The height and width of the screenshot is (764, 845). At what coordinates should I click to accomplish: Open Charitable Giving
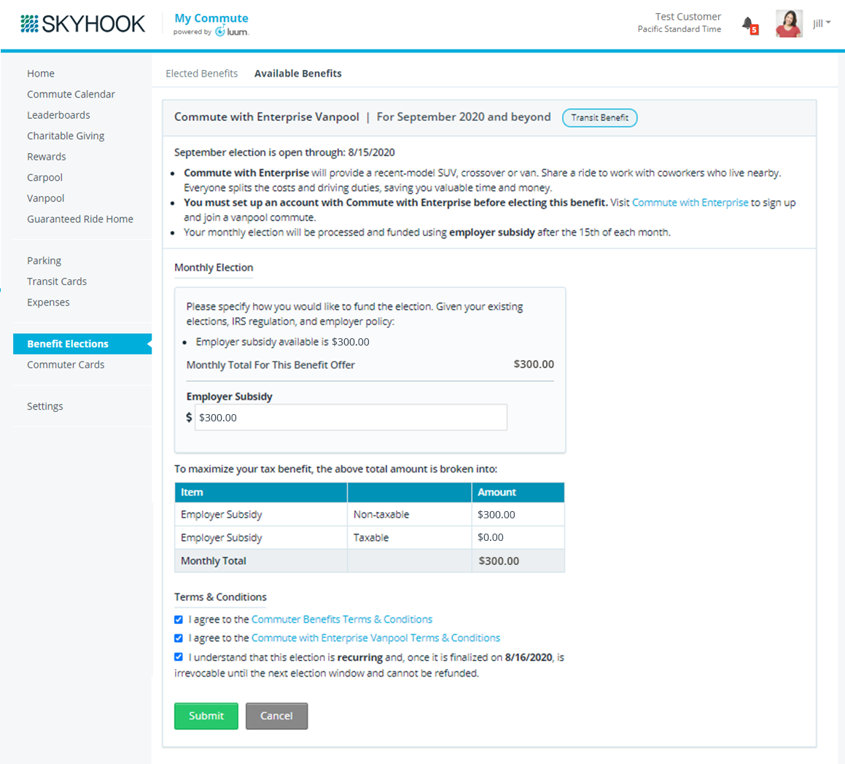point(66,136)
